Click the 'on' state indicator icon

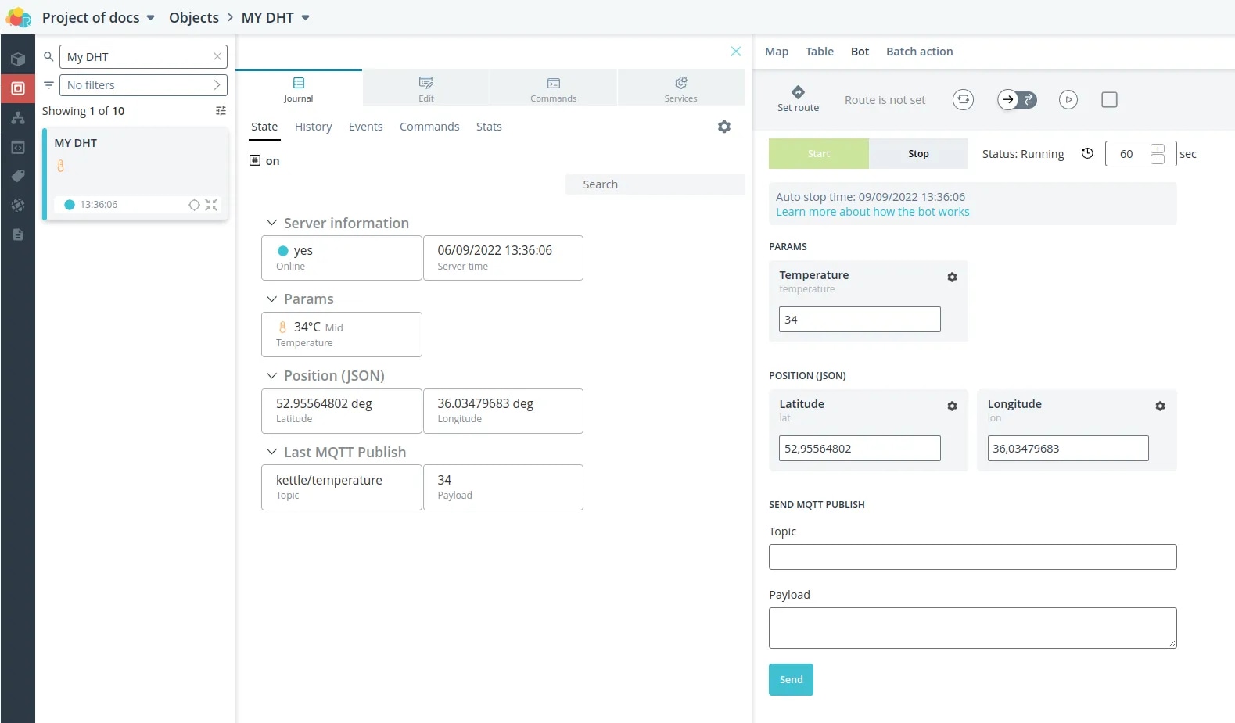(255, 161)
